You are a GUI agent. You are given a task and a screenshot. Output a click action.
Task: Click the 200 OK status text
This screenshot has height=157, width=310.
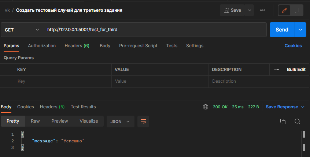tap(220, 107)
